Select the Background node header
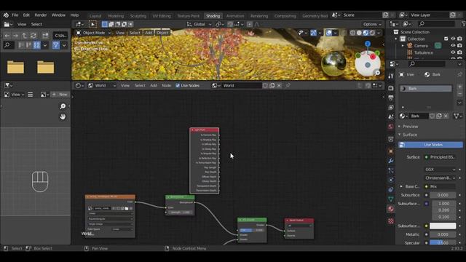466x262 pixels. (x=180, y=197)
